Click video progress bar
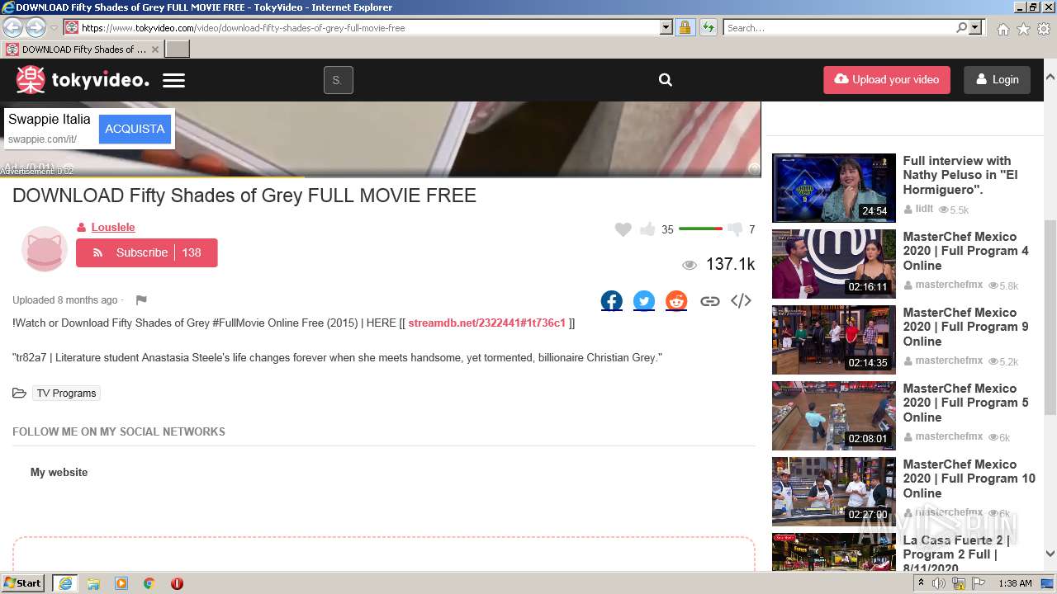The image size is (1057, 594). (x=380, y=177)
